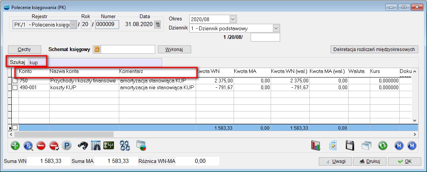Click the Numer field showing 000009
This screenshot has height=172, width=427.
pyautogui.click(x=107, y=25)
